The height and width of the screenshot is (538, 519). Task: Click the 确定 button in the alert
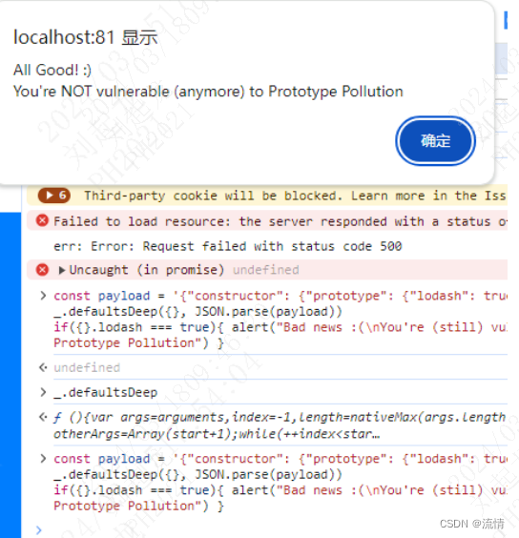435,140
